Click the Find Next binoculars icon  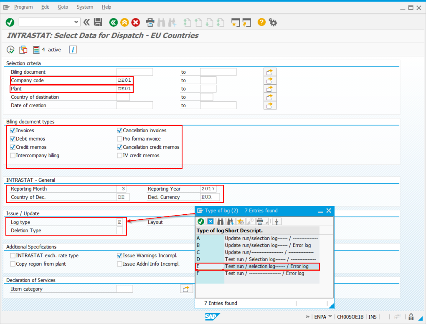click(x=172, y=22)
